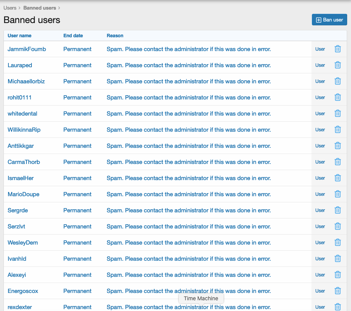The image size is (351, 311).
Task: Click trash icon for Energoscox
Action: [338, 291]
